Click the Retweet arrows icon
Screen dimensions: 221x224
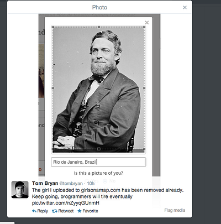pos(55,211)
